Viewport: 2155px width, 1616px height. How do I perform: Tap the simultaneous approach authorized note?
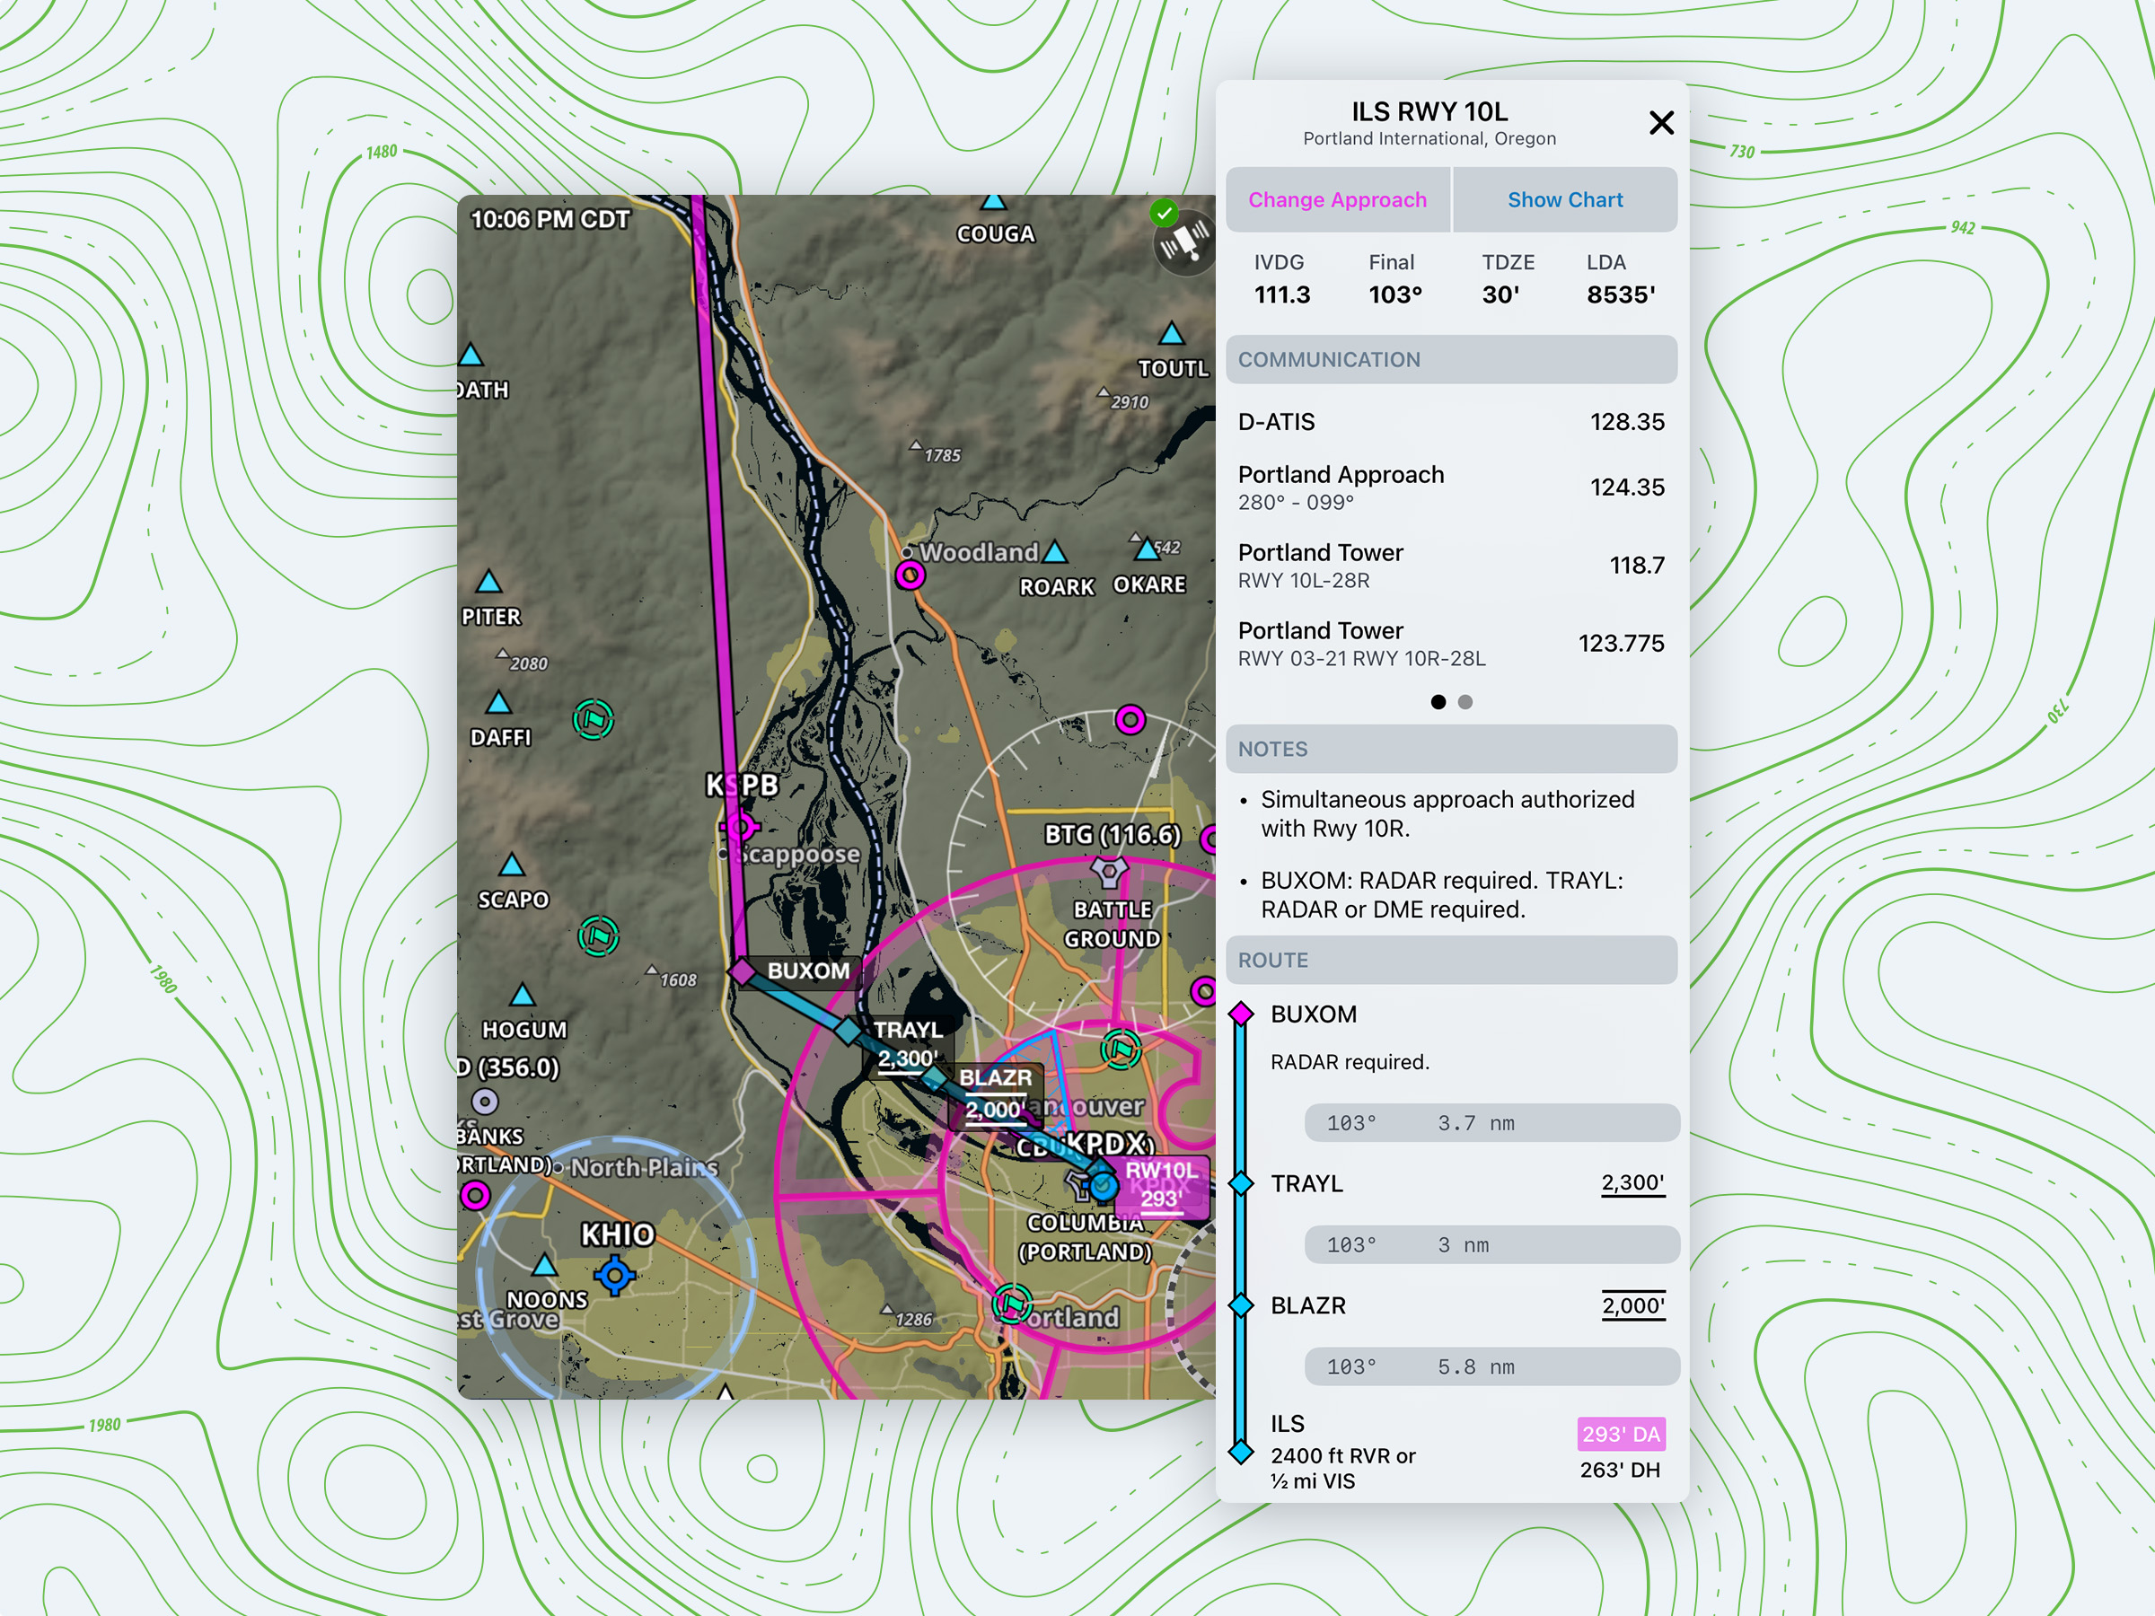point(1447,813)
